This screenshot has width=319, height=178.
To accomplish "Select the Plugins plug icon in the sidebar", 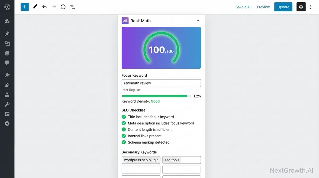I will (x=7, y=85).
